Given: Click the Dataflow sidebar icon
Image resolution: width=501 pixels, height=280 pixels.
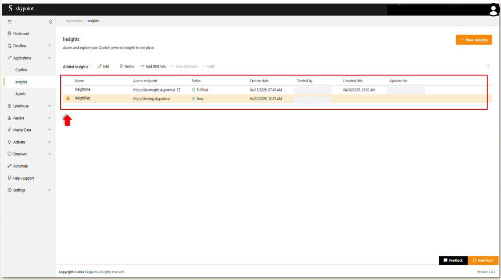Looking at the screenshot, I should click(x=10, y=46).
